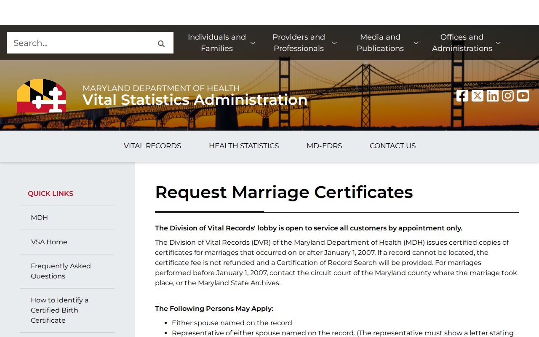Open the MDH quick link
The height and width of the screenshot is (337, 539).
pos(39,218)
